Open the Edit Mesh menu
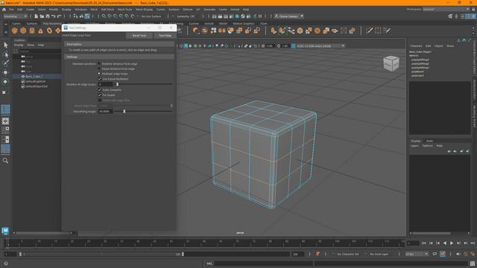The height and width of the screenshot is (268, 477). 107,10
